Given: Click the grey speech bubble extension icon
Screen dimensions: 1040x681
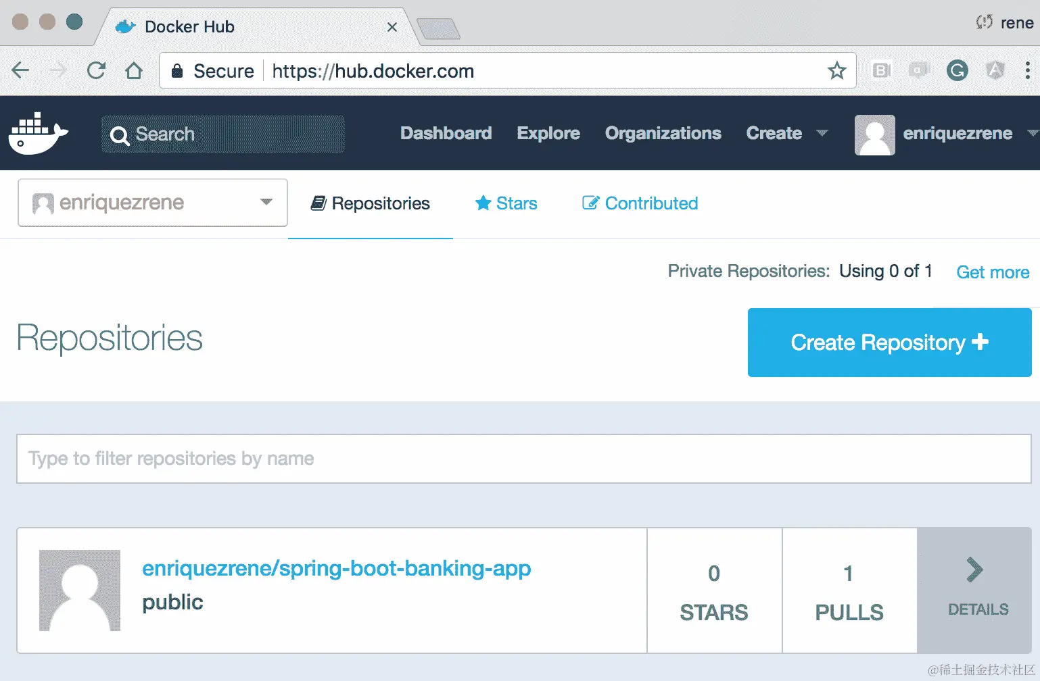Looking at the screenshot, I should click(x=919, y=70).
